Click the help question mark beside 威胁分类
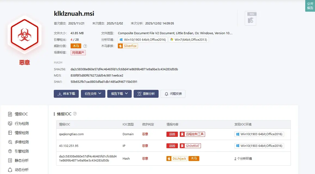Image resolution: width=315 pixels, height=174 pixels. click(x=85, y=46)
